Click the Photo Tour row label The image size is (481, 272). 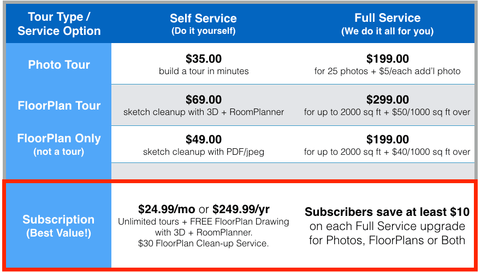[x=59, y=64]
